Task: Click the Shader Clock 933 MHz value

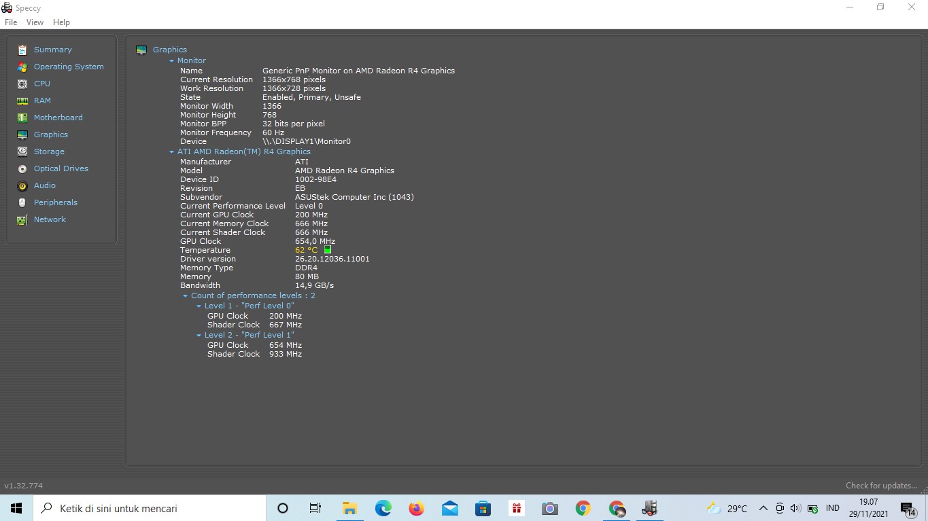Action: click(x=286, y=354)
